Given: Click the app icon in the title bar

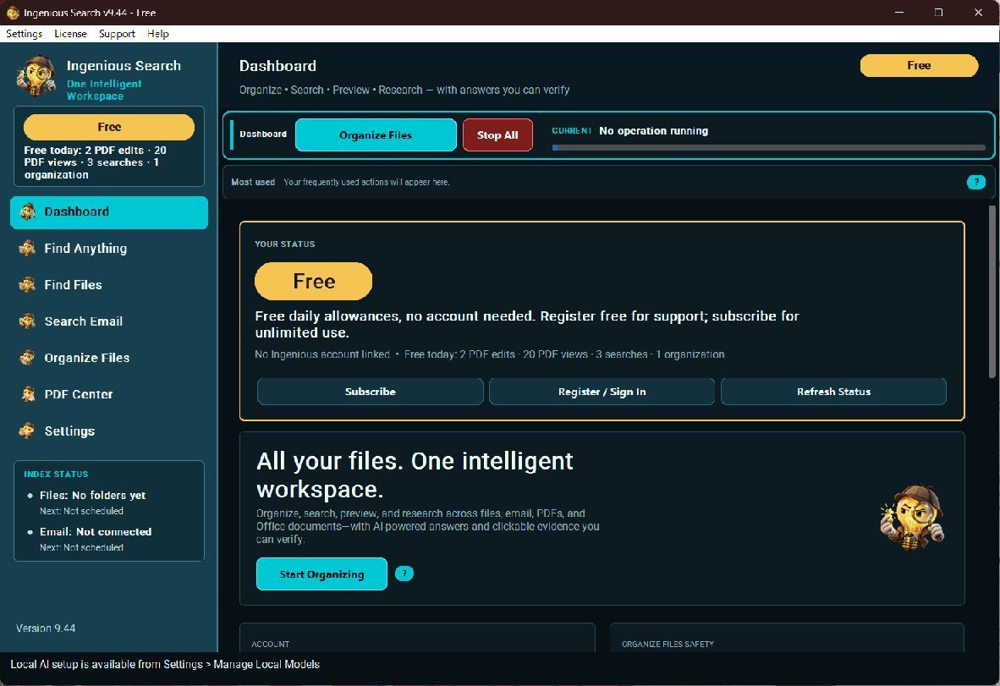Looking at the screenshot, I should pyautogui.click(x=13, y=12).
